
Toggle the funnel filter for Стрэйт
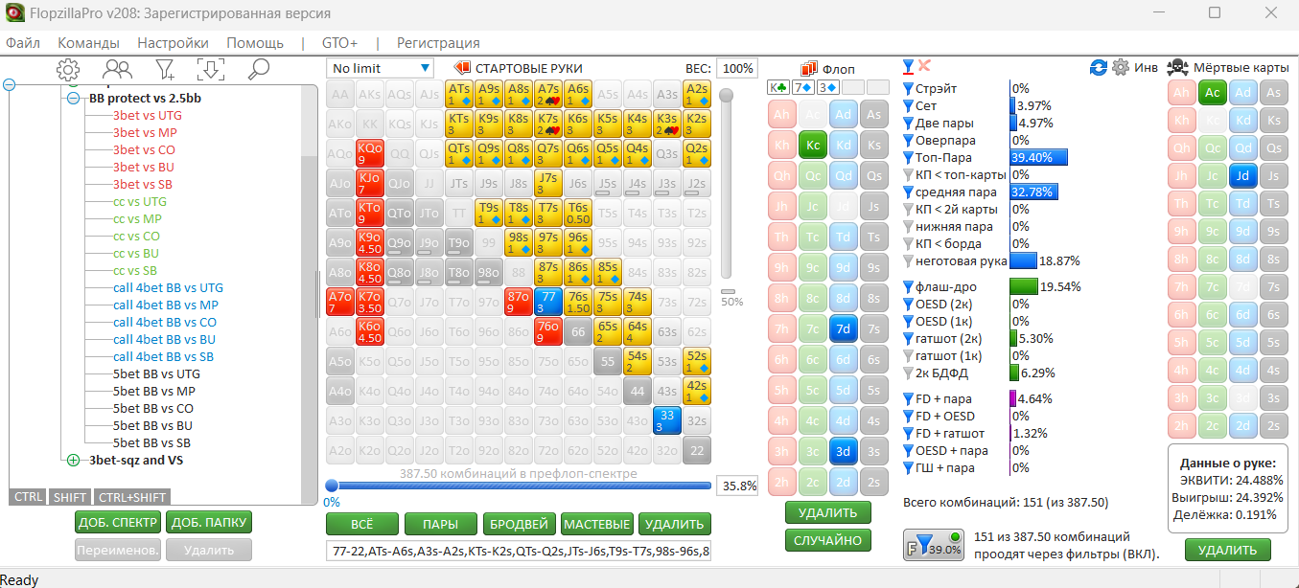tap(909, 89)
